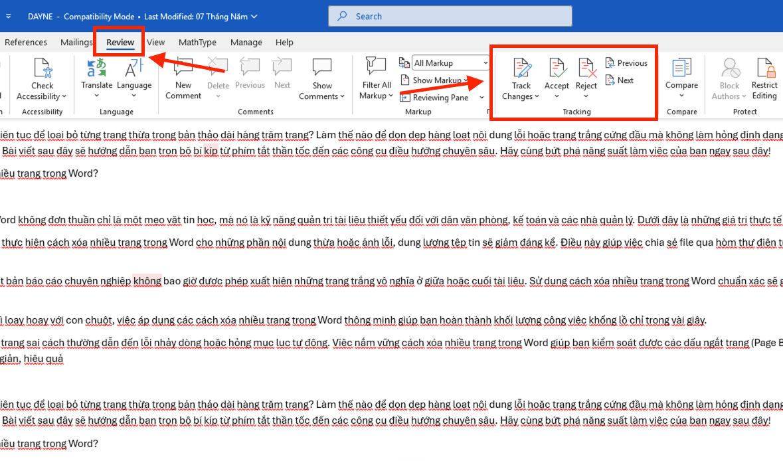This screenshot has height=461, width=783.
Task: Jump to Previous tracked change
Action: tap(626, 63)
